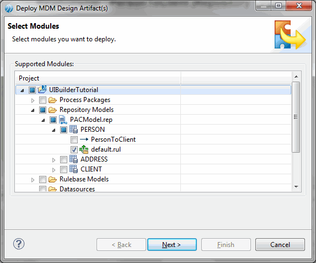The height and width of the screenshot is (263, 316).
Task: Select the Rulebase Models label
Action: click(x=84, y=179)
